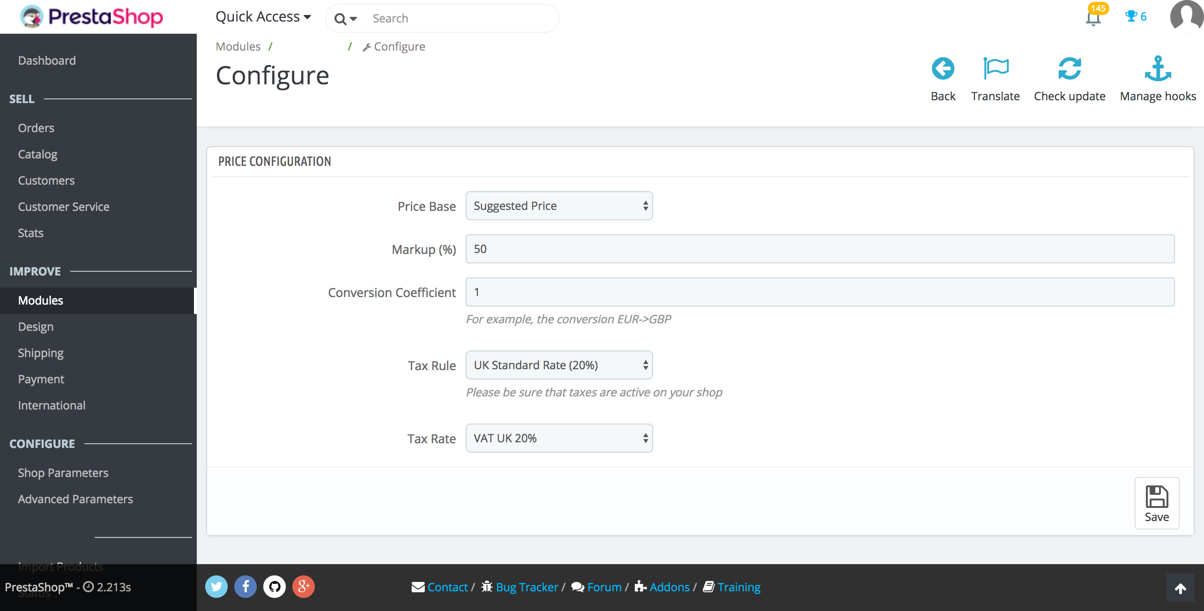Expand the Price Base dropdown
1204x611 pixels.
(x=557, y=206)
